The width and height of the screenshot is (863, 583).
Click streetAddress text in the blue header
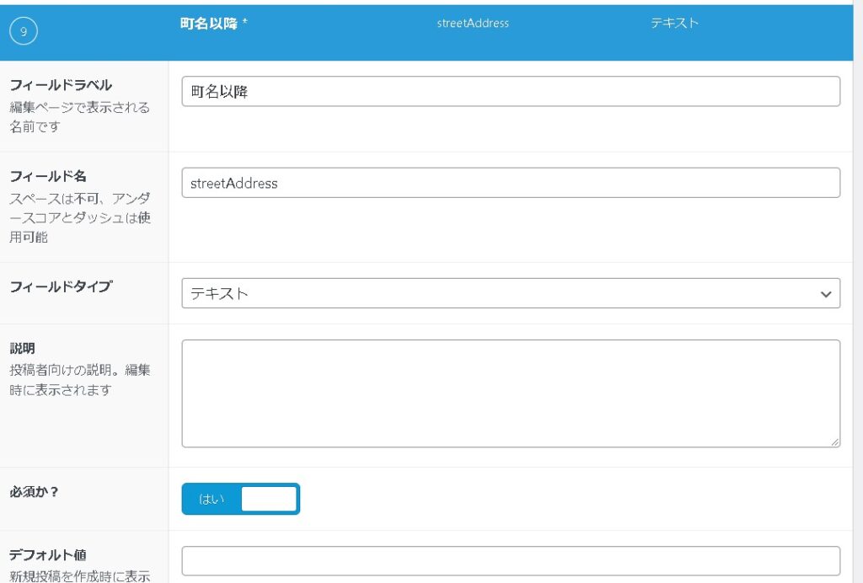(x=472, y=24)
